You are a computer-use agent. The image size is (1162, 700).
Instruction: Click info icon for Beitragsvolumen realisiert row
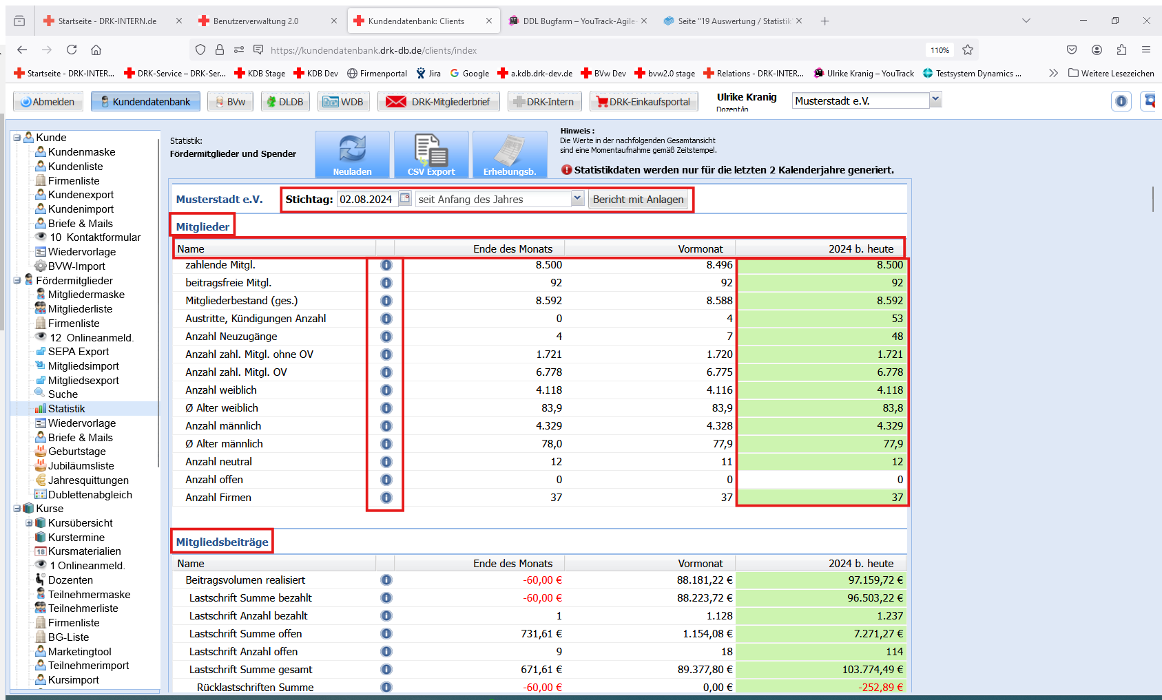(386, 580)
